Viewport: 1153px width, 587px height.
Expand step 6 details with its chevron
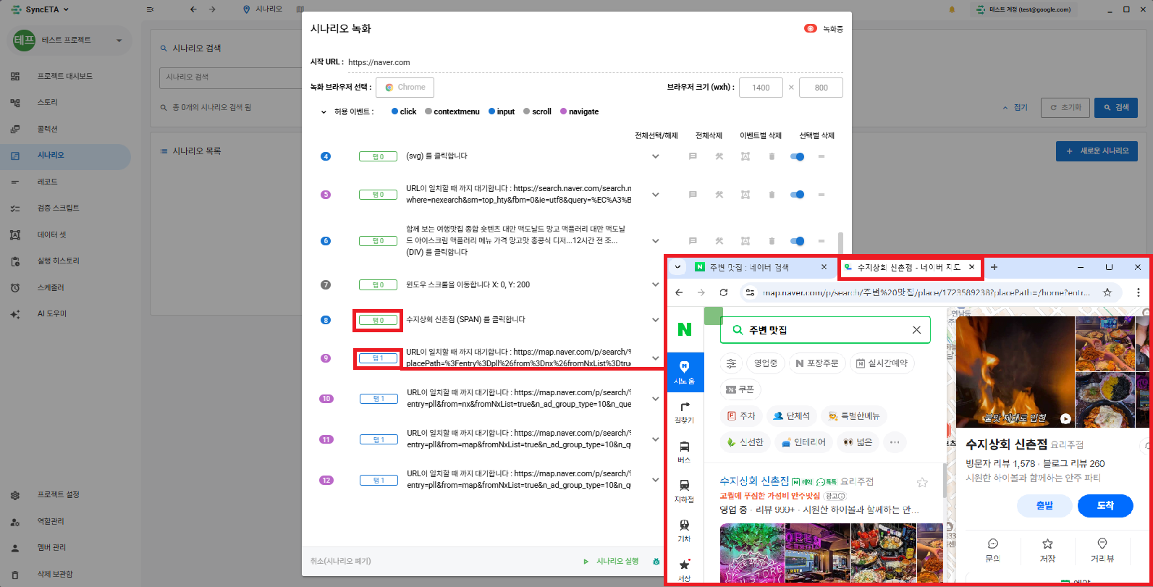[656, 241]
